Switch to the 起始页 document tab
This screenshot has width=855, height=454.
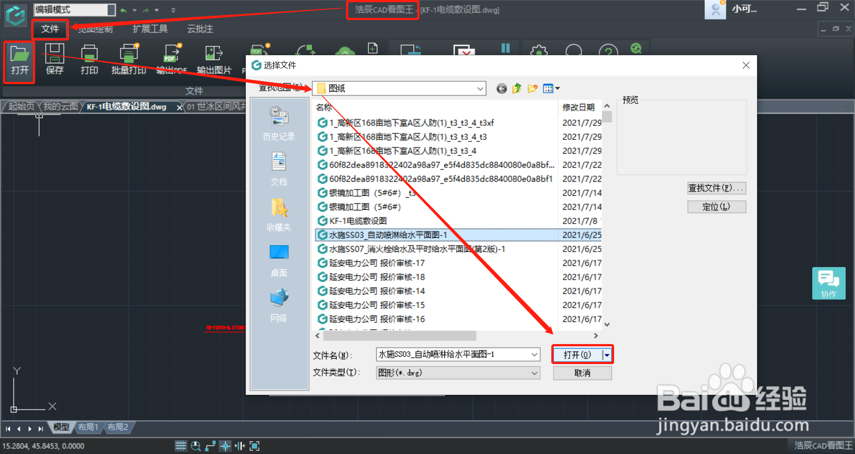(x=21, y=106)
